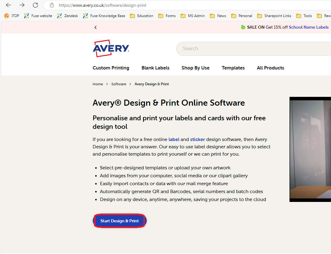This screenshot has height=254, width=331.
Task: View site info via address bar lock icon
Action: click(52, 5)
